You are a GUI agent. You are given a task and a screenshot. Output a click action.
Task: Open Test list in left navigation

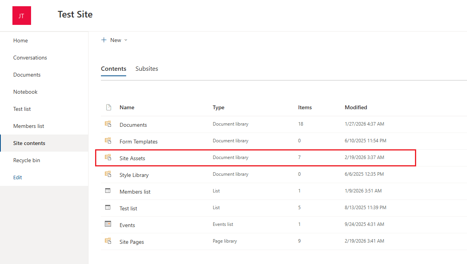(22, 109)
